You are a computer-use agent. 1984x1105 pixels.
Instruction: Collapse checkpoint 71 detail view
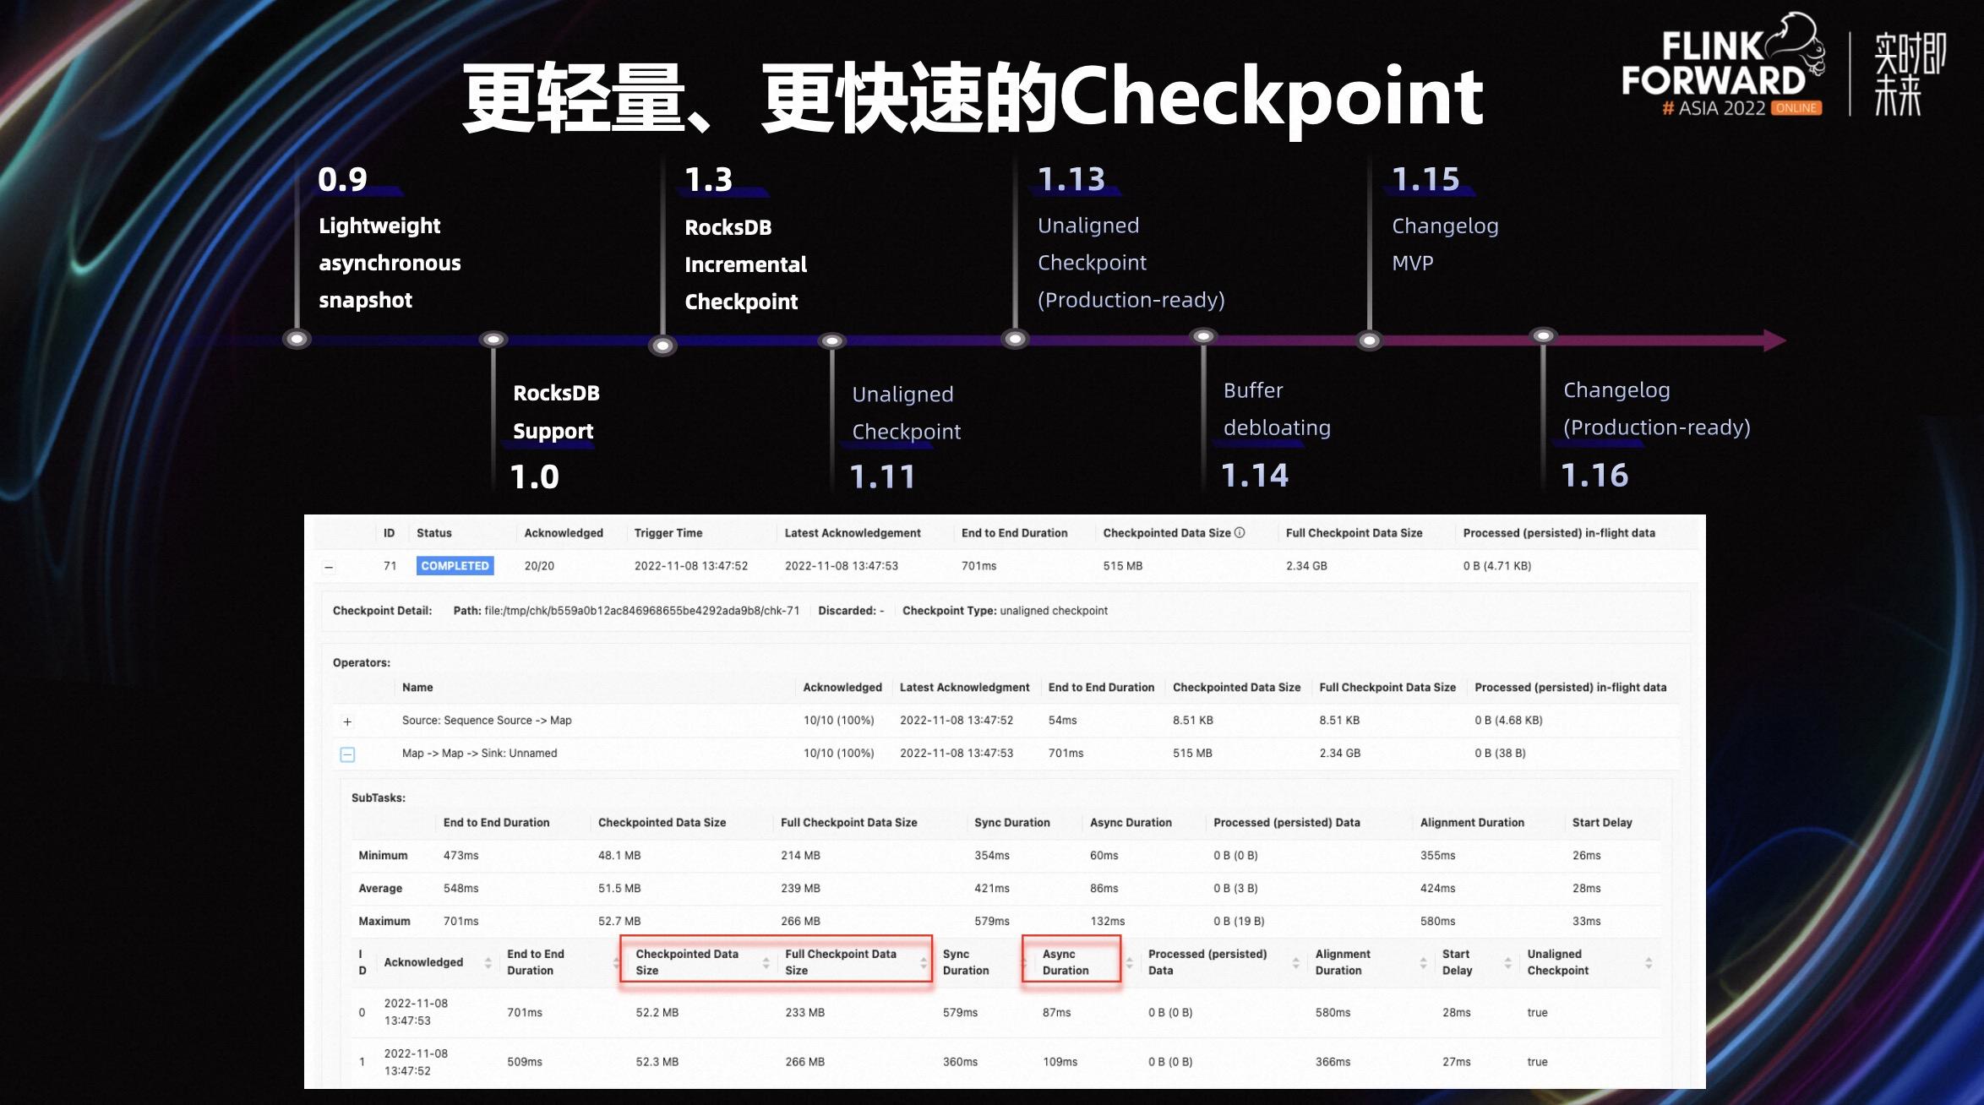tap(328, 566)
